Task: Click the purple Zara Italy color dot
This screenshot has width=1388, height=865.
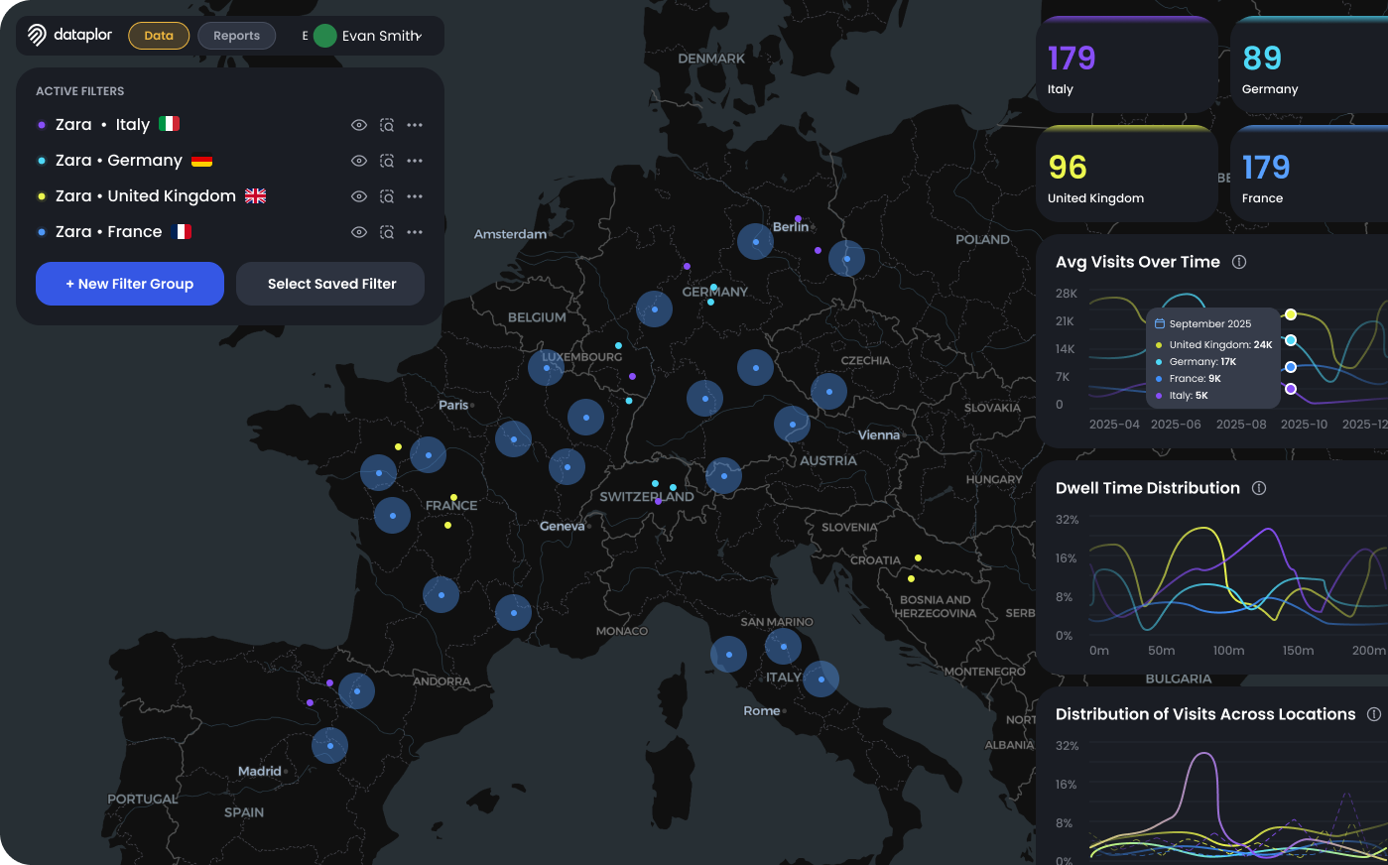Action: [42, 125]
